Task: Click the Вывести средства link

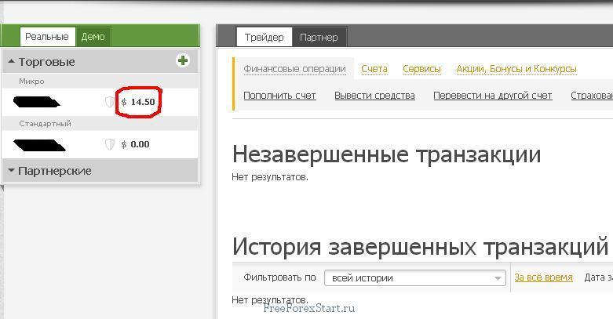Action: 374,95
